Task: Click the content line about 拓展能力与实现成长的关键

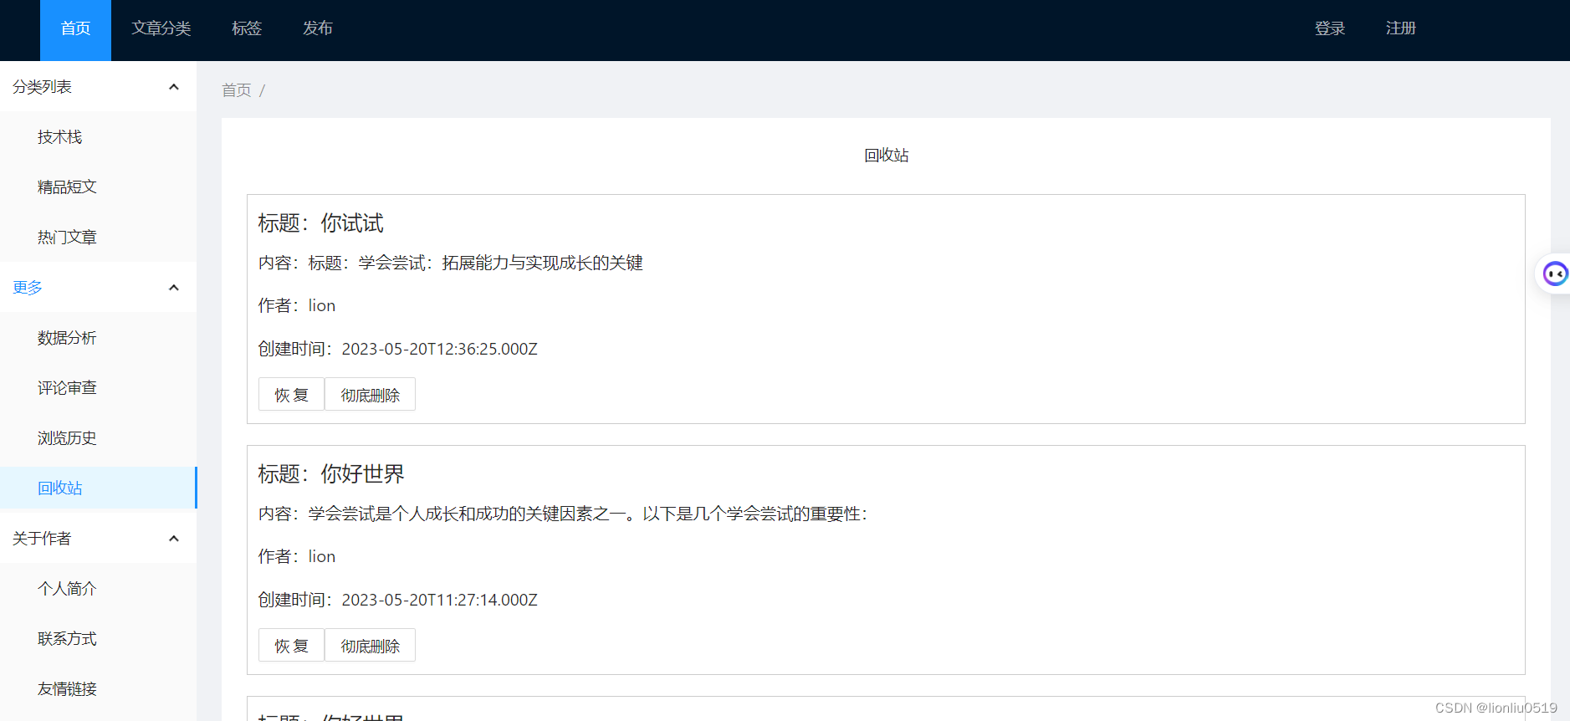Action: pos(451,263)
